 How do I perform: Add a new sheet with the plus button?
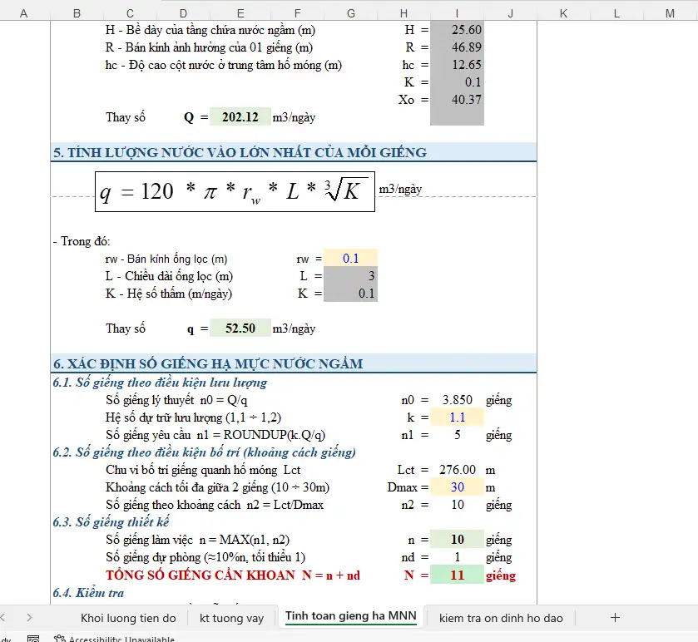point(615,618)
